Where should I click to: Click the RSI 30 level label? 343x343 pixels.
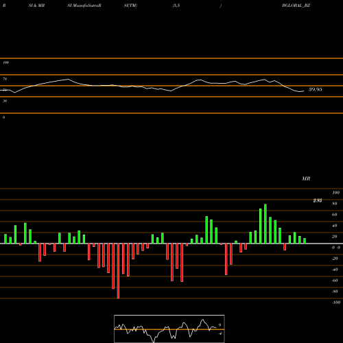pos(5,101)
